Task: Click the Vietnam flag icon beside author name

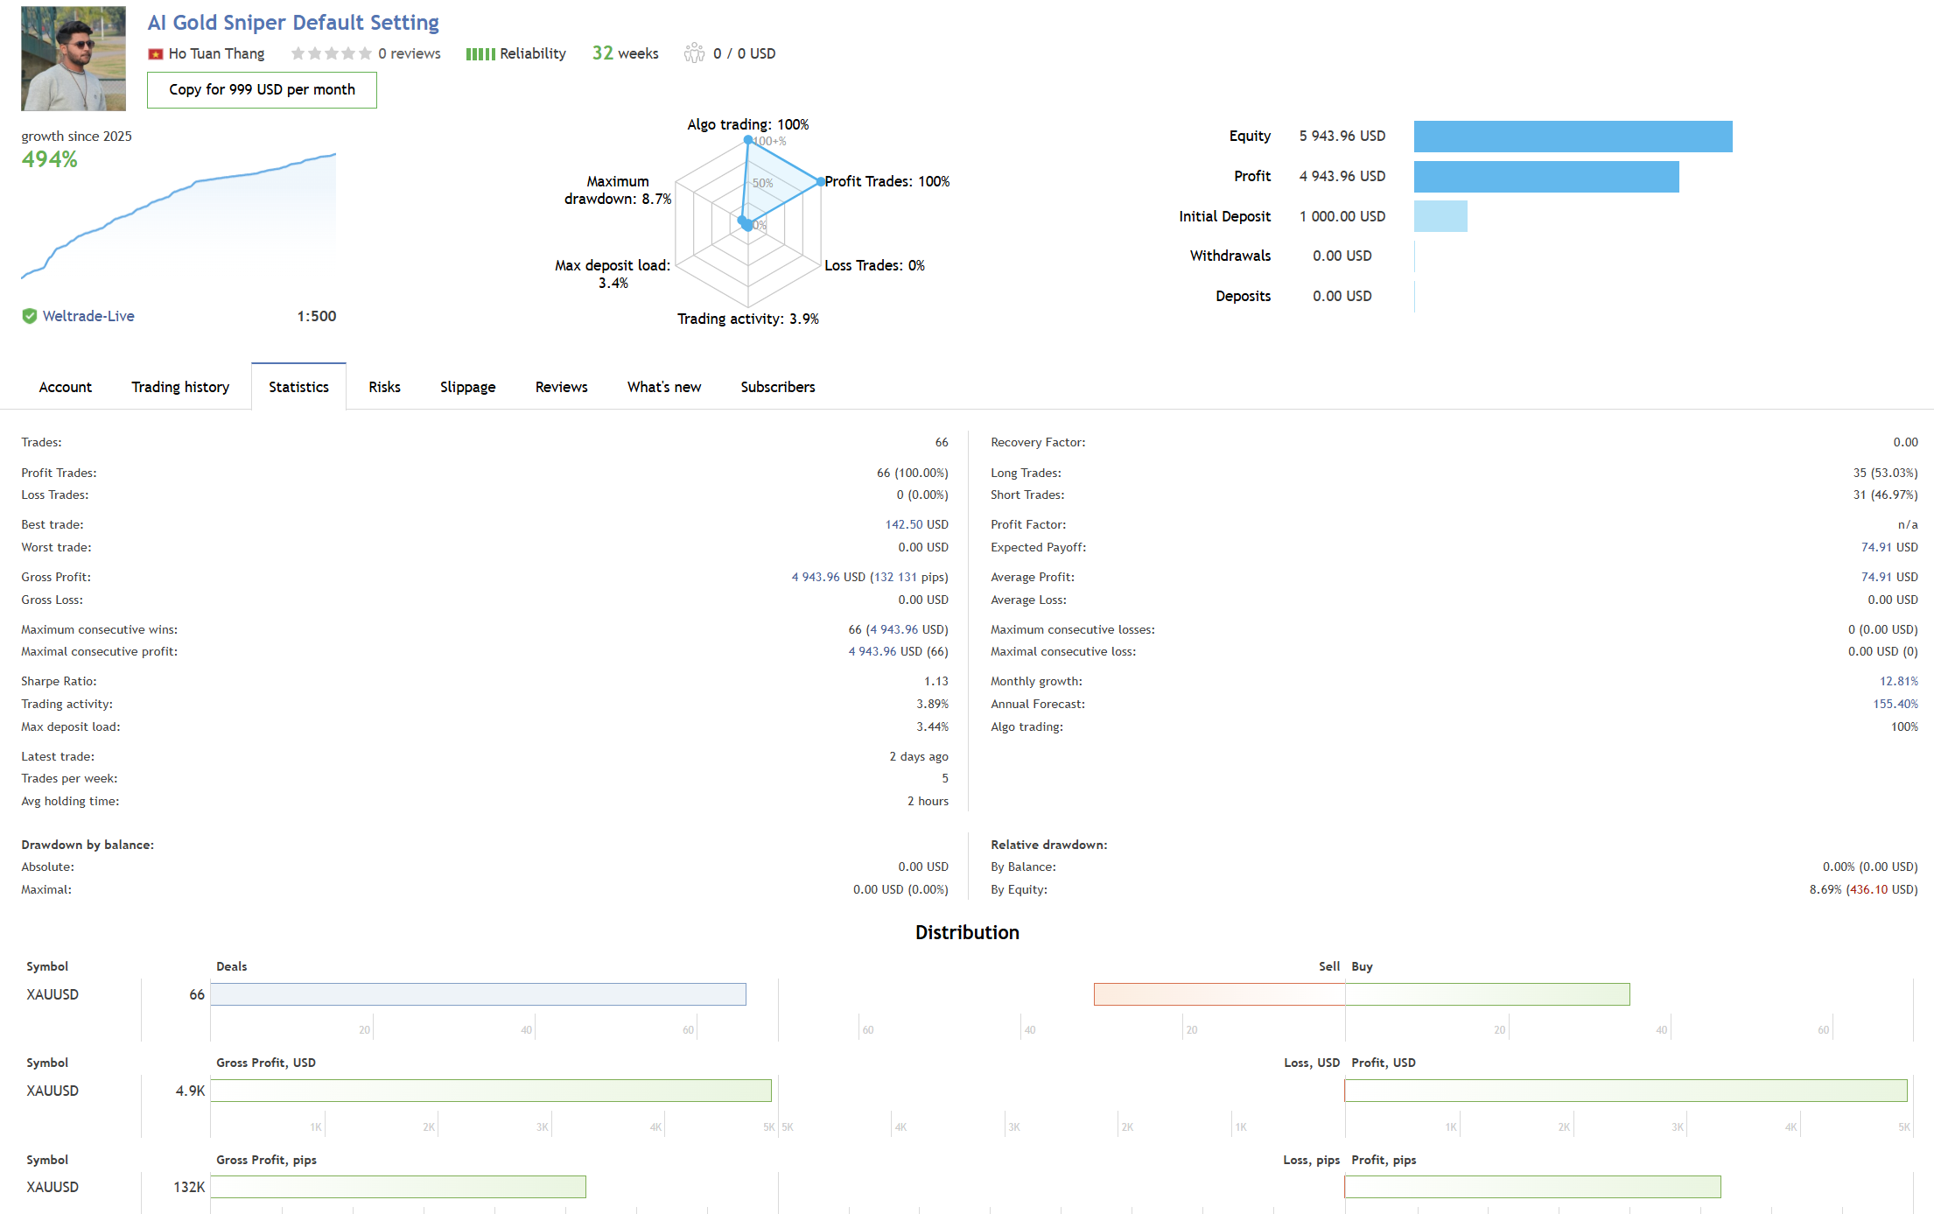Action: click(x=156, y=54)
